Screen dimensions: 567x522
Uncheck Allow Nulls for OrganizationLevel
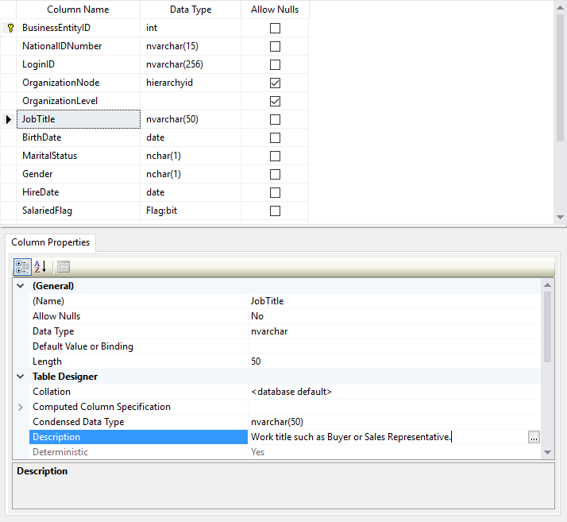(x=275, y=101)
